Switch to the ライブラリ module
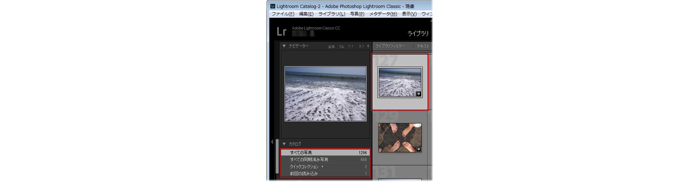700x182 pixels. tap(418, 33)
